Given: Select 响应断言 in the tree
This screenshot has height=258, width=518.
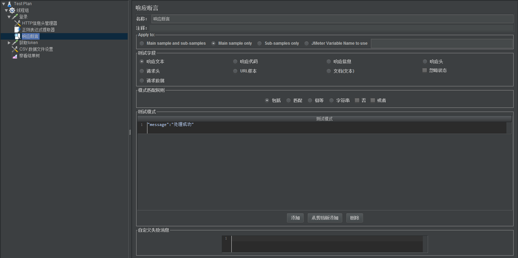Looking at the screenshot, I should (x=30, y=36).
